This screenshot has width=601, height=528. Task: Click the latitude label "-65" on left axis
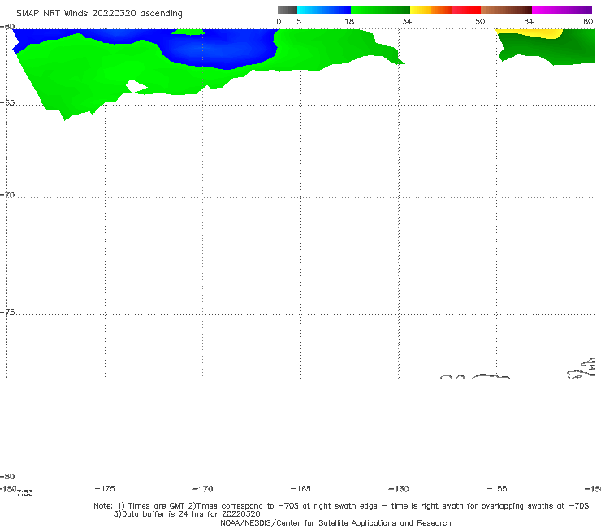click(7, 103)
